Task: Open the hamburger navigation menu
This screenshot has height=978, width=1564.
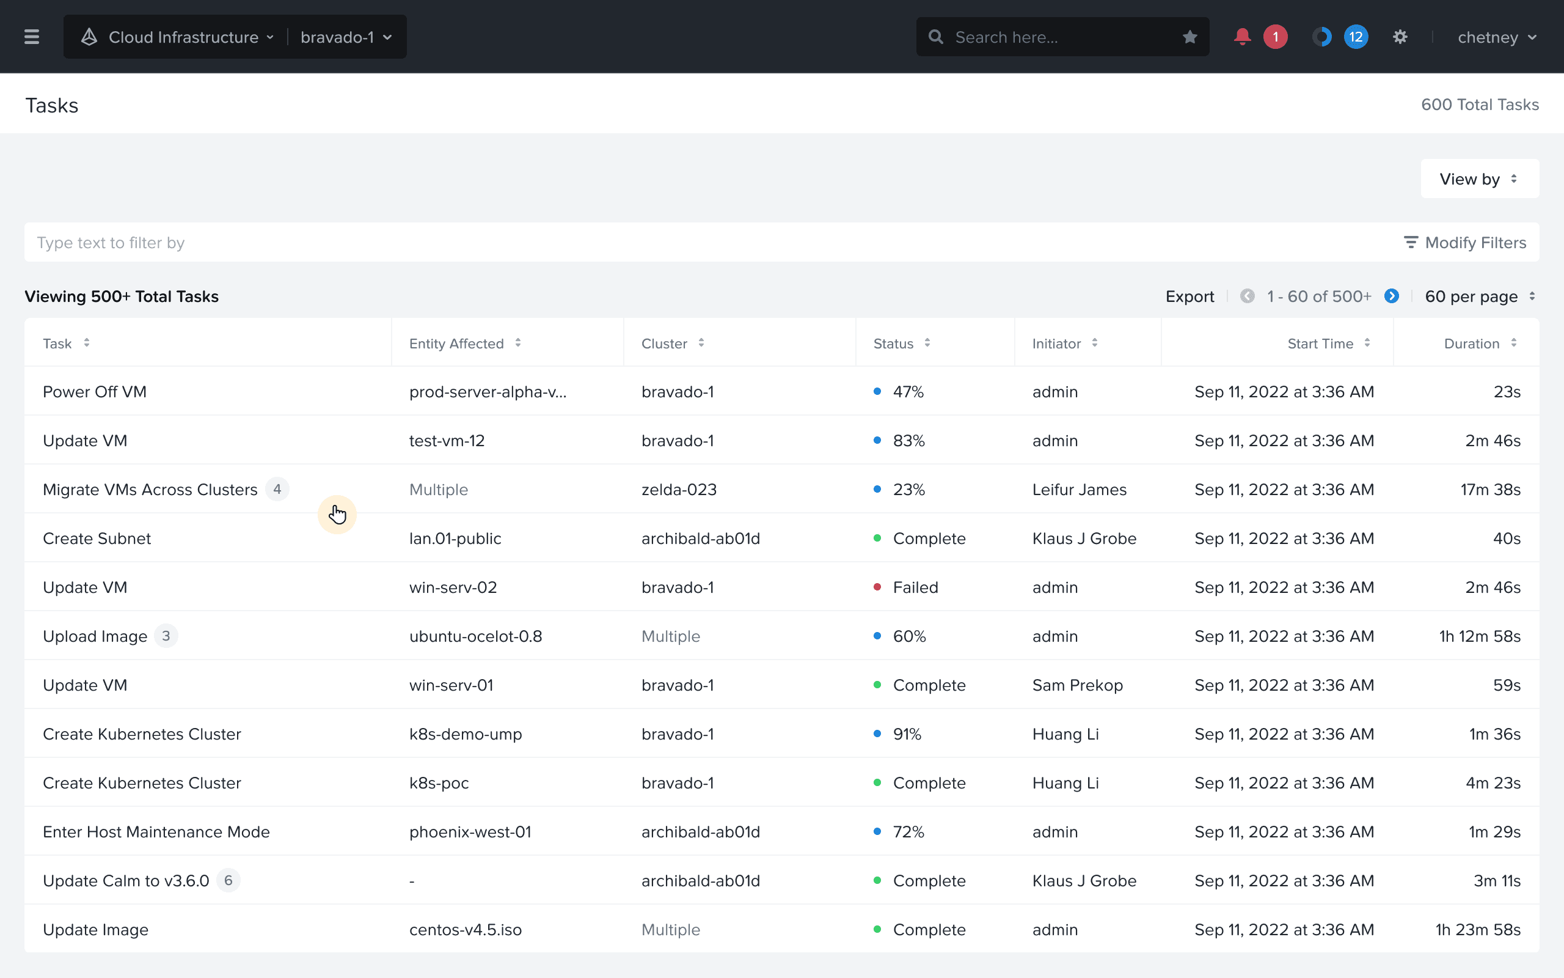Action: point(32,37)
